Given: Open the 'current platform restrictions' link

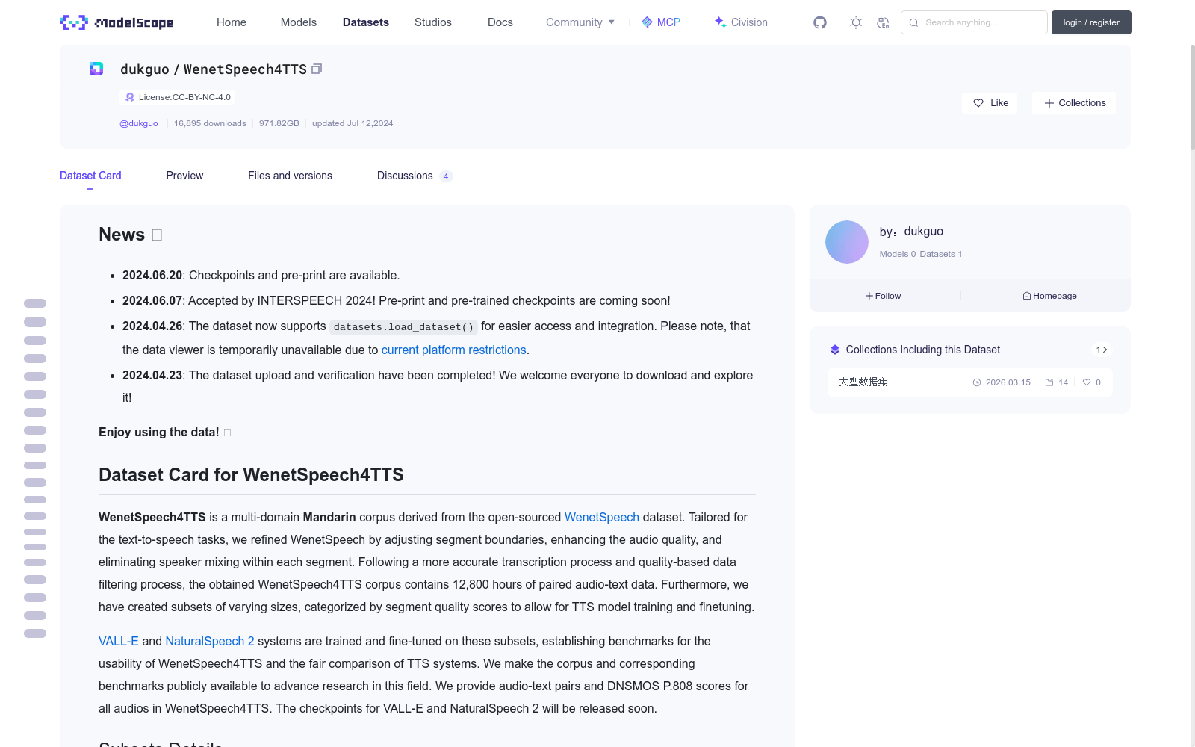Looking at the screenshot, I should coord(454,350).
